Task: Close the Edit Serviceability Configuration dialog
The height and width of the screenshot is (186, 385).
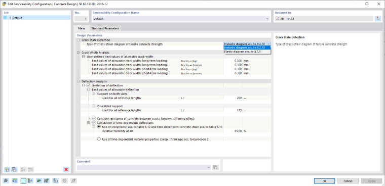Action: pyautogui.click(x=378, y=4)
